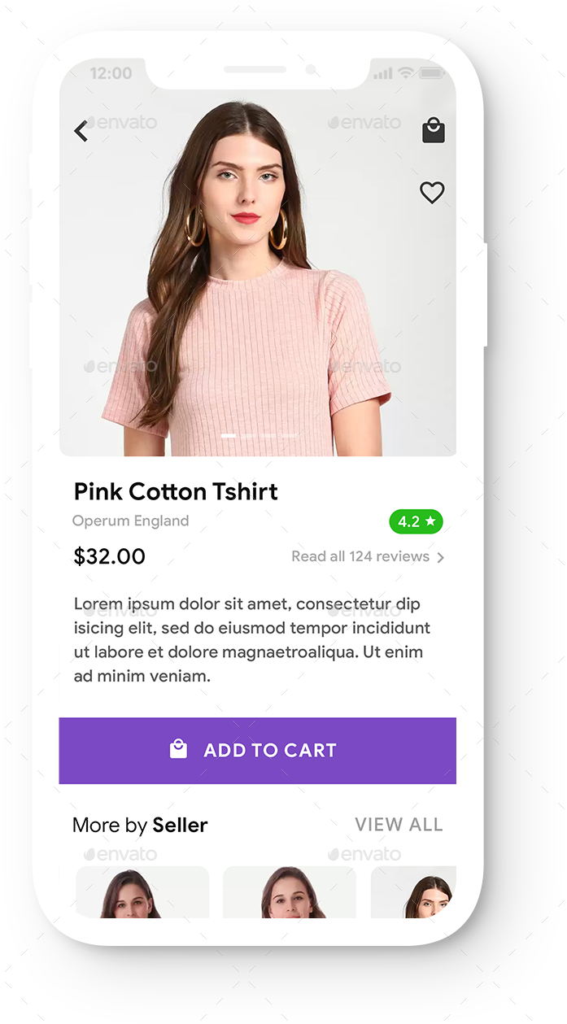Open the shopping bag cart icon
This screenshot has height=1024, width=567.
(433, 130)
